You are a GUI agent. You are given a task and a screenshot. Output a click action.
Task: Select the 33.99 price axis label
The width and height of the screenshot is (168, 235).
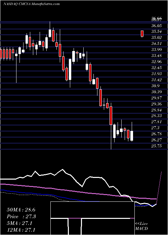tap(157, 50)
